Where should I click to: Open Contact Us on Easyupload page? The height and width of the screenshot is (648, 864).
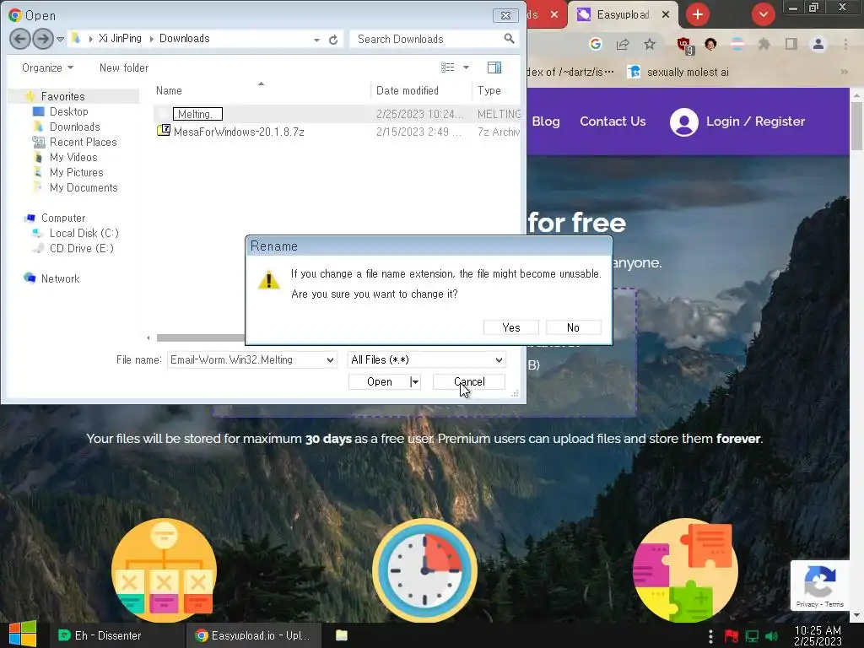[613, 121]
